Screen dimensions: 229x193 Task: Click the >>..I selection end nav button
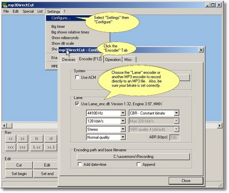51,147
